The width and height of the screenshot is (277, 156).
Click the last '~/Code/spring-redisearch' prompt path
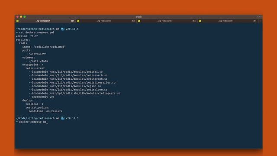click(35, 118)
